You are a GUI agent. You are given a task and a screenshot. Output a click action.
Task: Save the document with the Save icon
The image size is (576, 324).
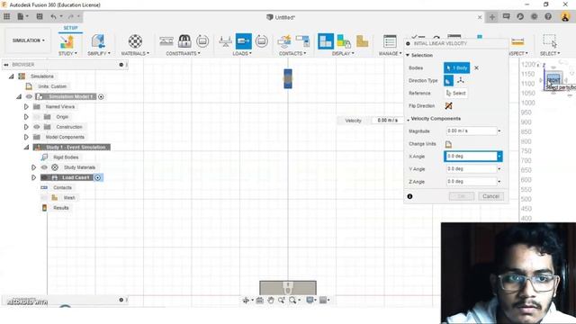(40, 16)
